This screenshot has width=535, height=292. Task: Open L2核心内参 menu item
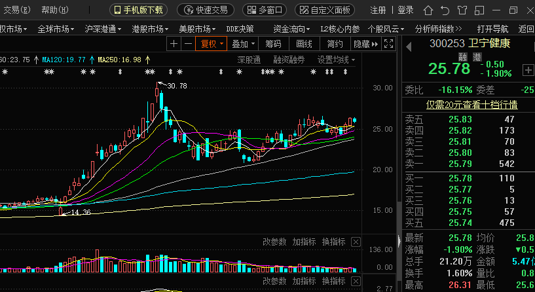pyautogui.click(x=340, y=29)
